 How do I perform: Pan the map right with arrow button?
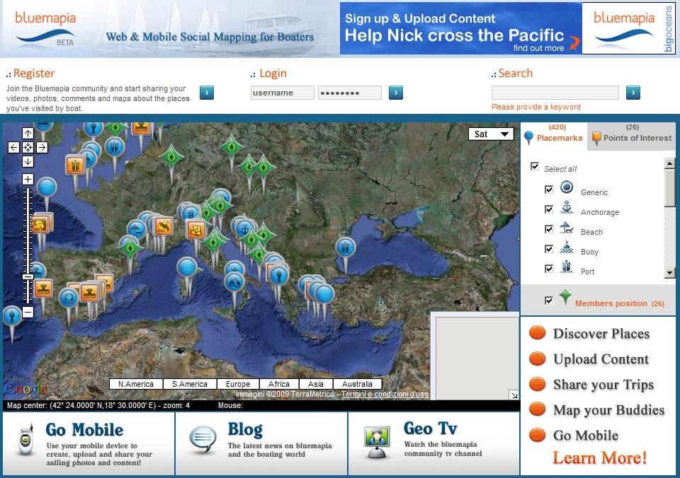(x=42, y=147)
